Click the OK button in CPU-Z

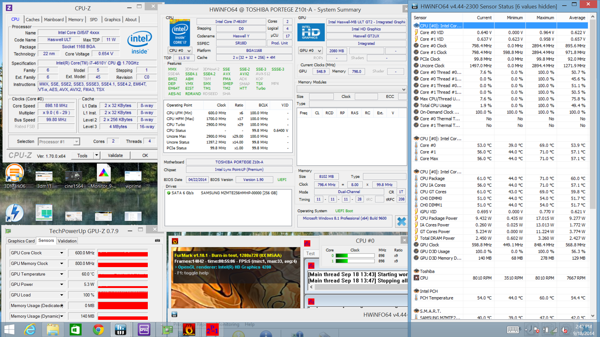[145, 155]
